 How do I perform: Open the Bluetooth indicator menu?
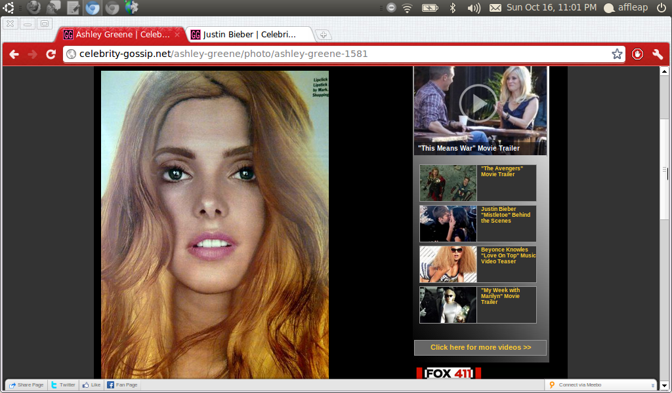pyautogui.click(x=453, y=7)
